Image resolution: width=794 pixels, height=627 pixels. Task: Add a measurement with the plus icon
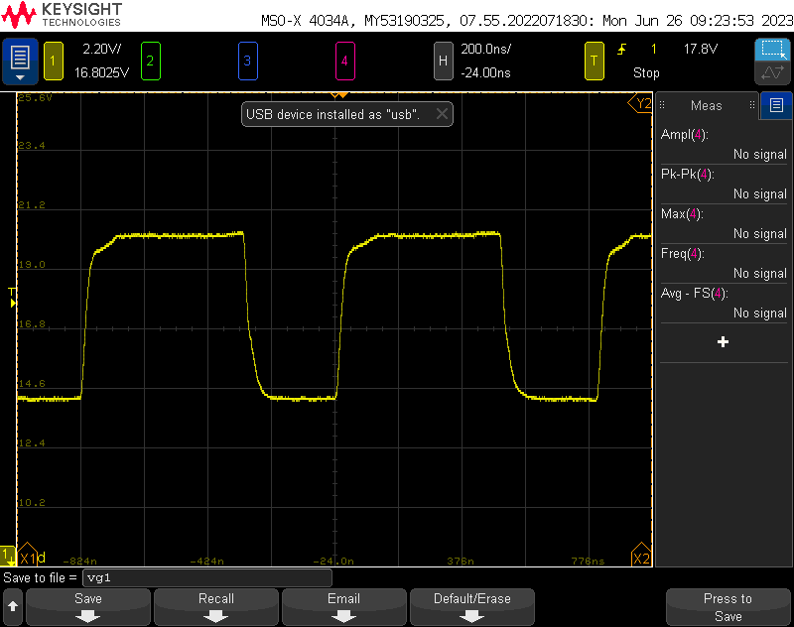[723, 341]
